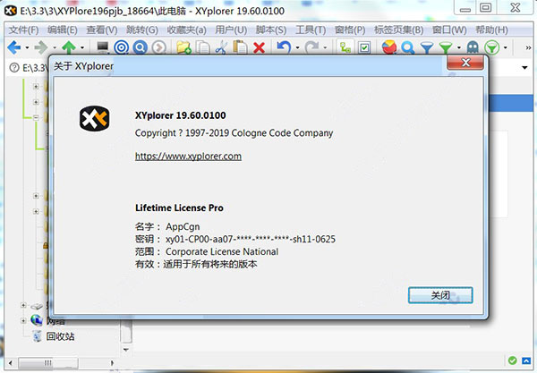Collapse the expanded tree node minus box
This screenshot has height=373, width=537.
tap(36, 118)
